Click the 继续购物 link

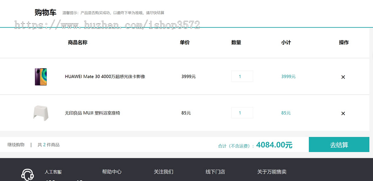16,145
